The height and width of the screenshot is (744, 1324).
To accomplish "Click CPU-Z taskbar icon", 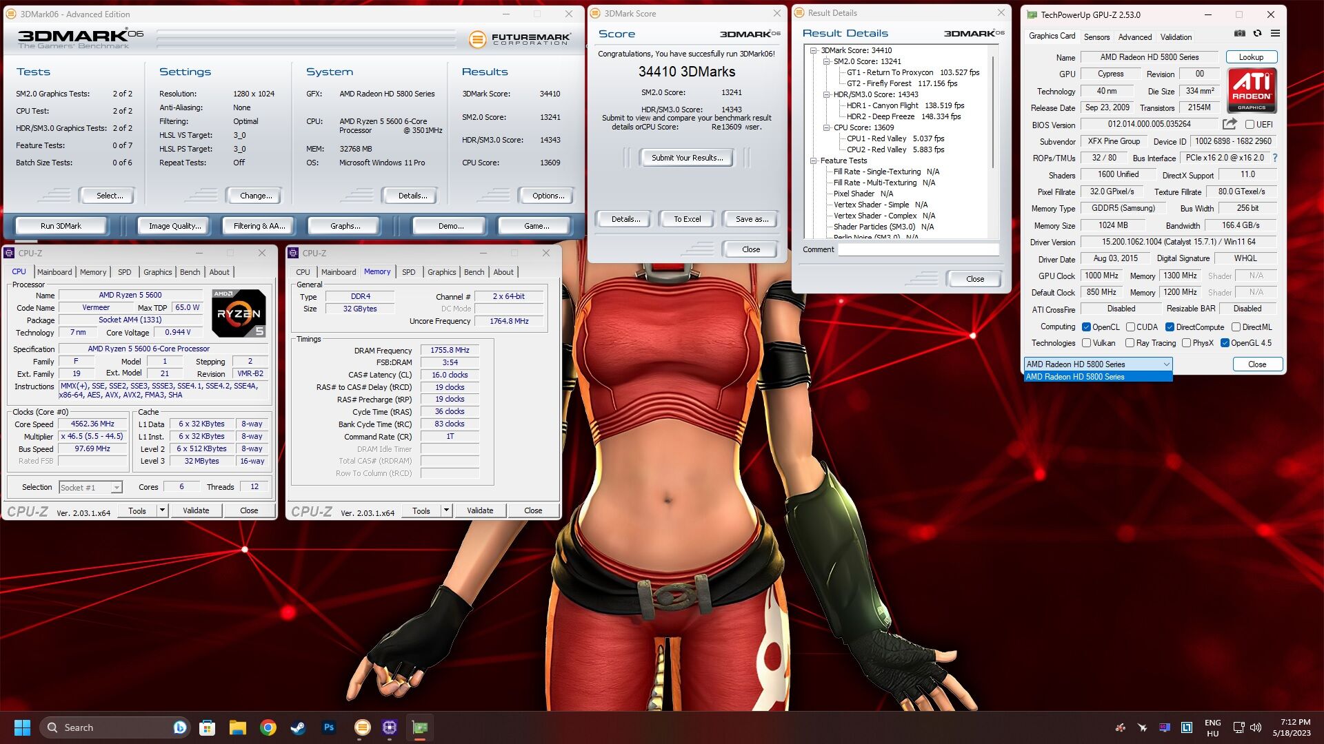I will (x=390, y=727).
